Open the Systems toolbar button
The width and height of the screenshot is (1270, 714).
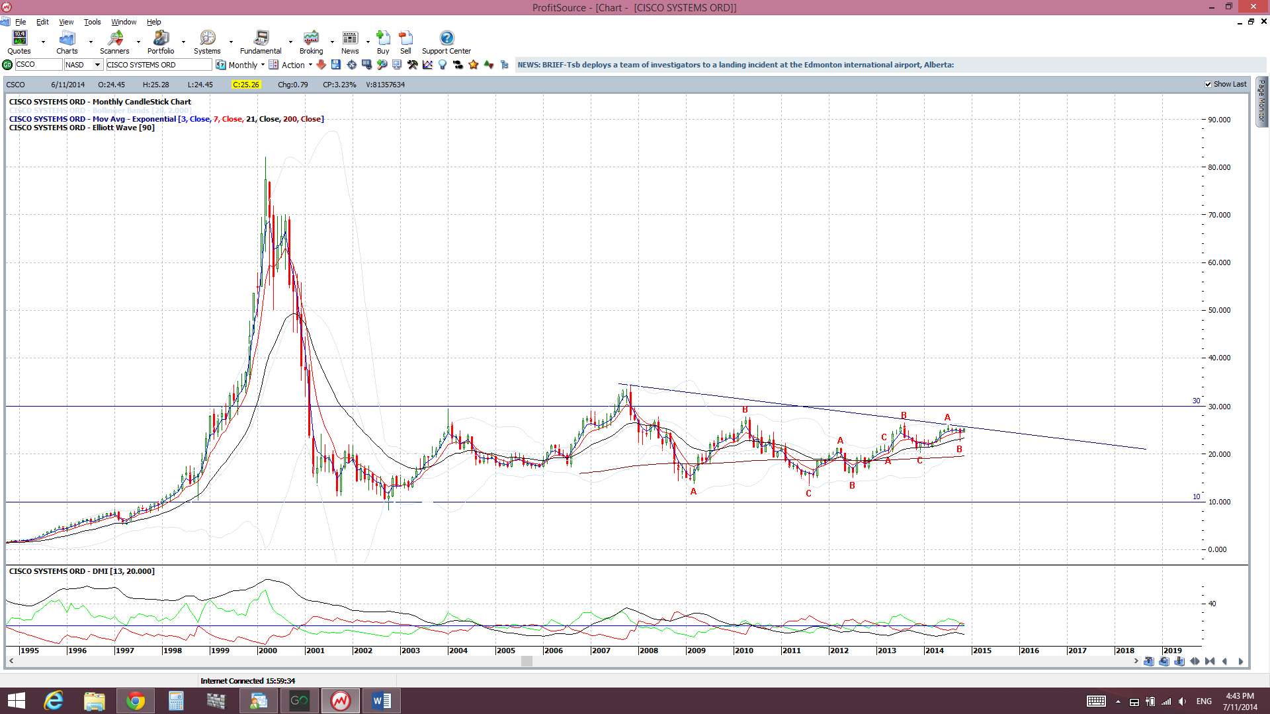[207, 42]
